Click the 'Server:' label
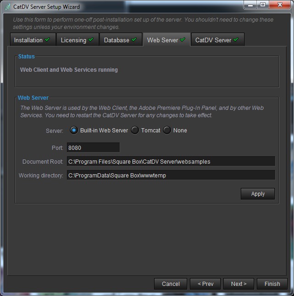294x296 pixels. coord(55,131)
